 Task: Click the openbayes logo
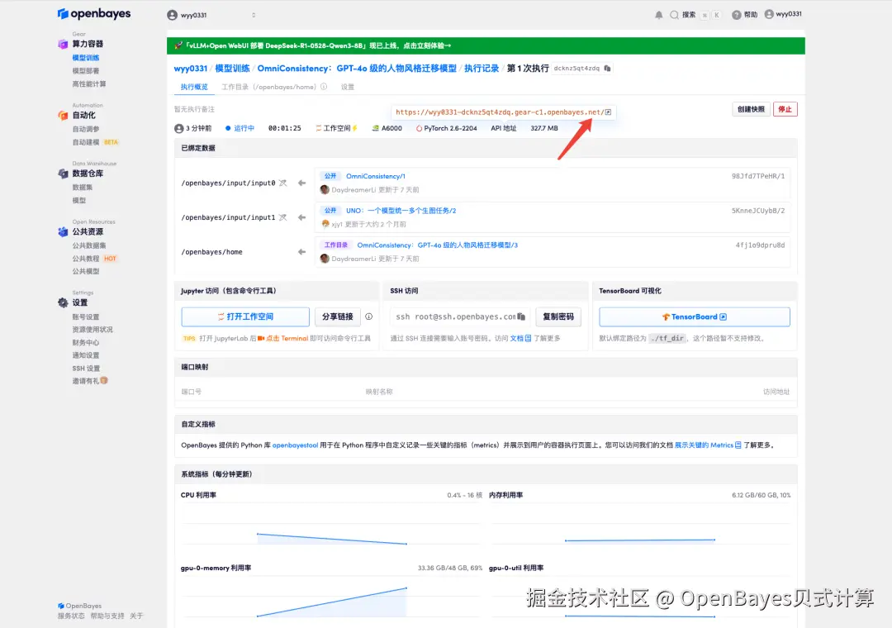94,14
